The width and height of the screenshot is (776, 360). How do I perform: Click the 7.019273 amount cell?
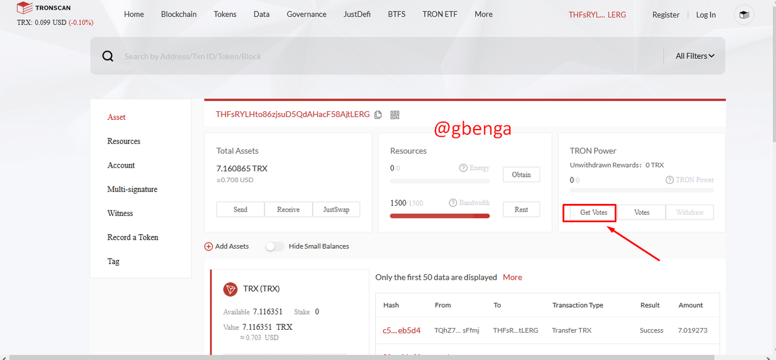(x=692, y=330)
